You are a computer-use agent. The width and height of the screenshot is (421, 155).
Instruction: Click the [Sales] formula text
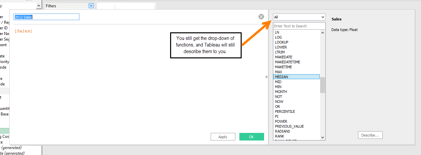click(x=23, y=31)
